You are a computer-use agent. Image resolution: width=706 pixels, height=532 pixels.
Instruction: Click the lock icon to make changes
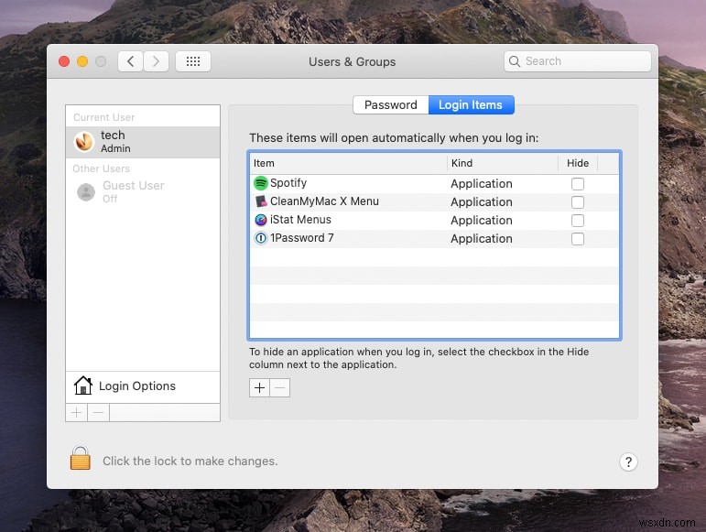(81, 458)
